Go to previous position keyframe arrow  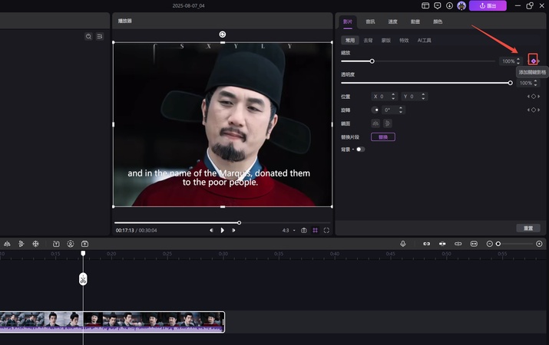(528, 97)
